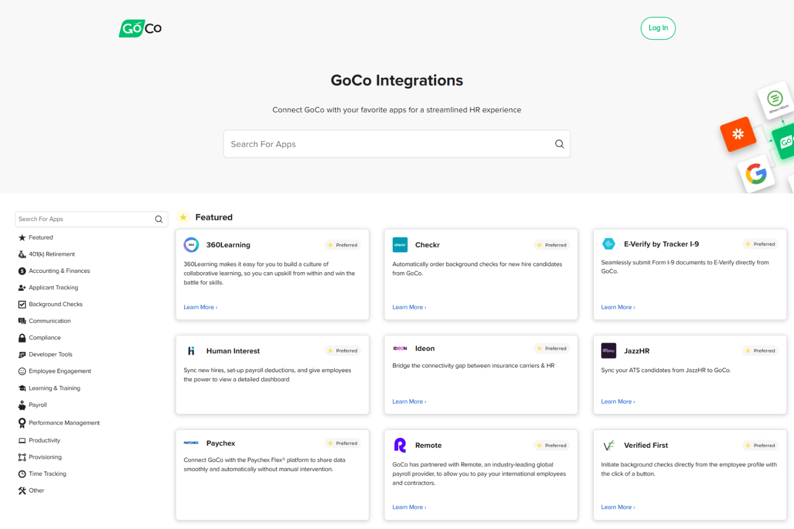Click the Human Interest app logo
Viewport: 794px width, 529px height.
191,351
